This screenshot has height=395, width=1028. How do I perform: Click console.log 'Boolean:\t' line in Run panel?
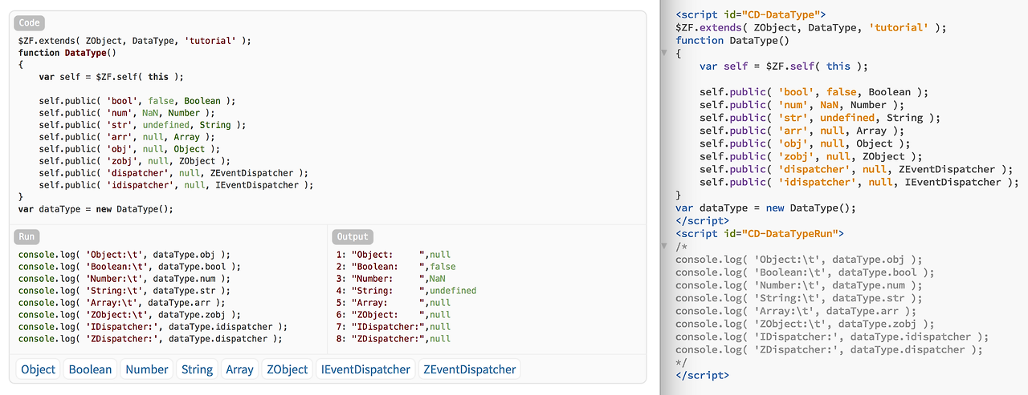(x=129, y=267)
